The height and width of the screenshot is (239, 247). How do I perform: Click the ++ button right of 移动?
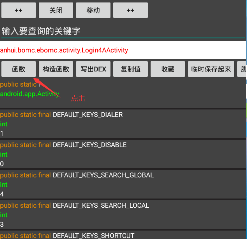click(131, 10)
